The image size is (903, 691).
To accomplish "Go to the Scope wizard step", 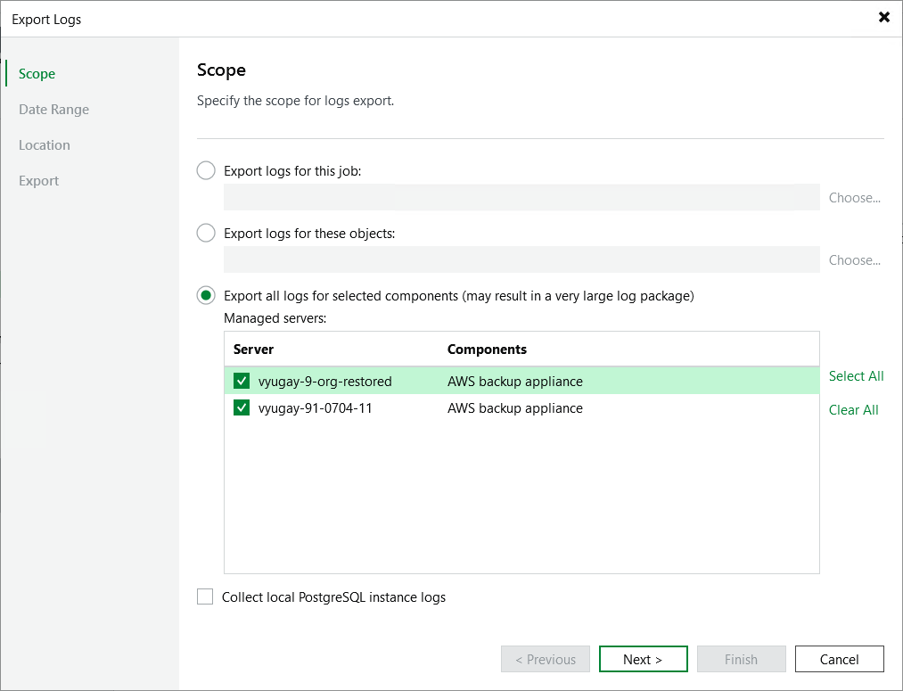I will pyautogui.click(x=37, y=74).
